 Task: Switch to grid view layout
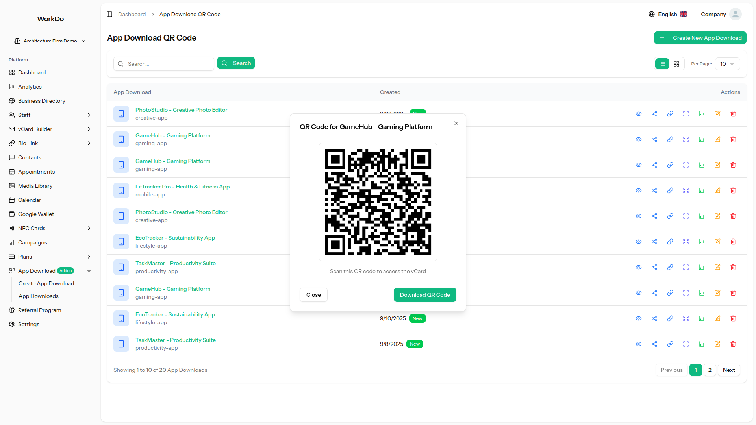[676, 64]
